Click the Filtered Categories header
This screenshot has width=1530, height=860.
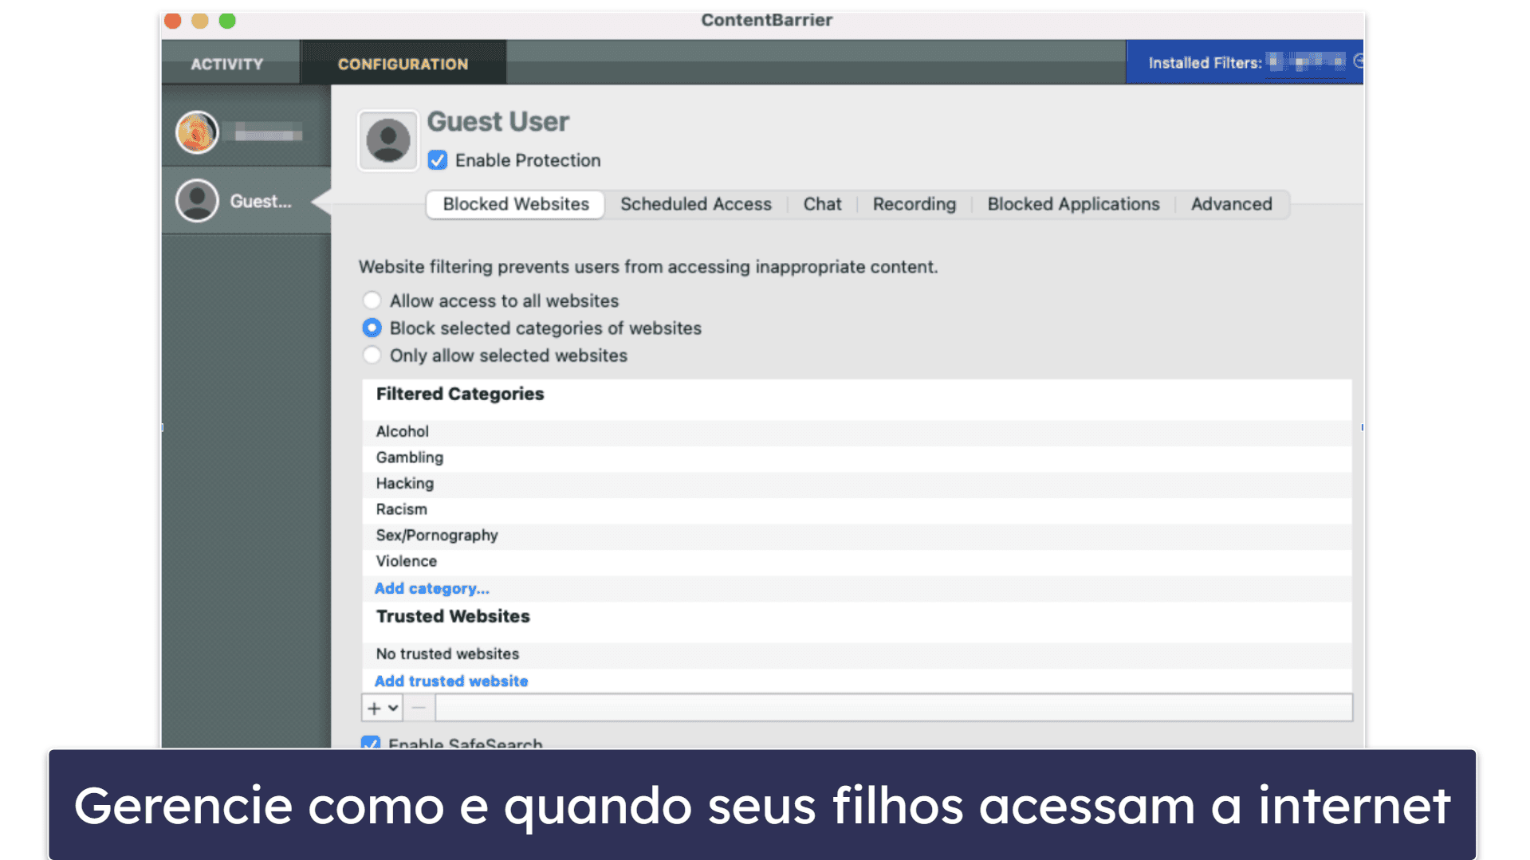point(460,394)
